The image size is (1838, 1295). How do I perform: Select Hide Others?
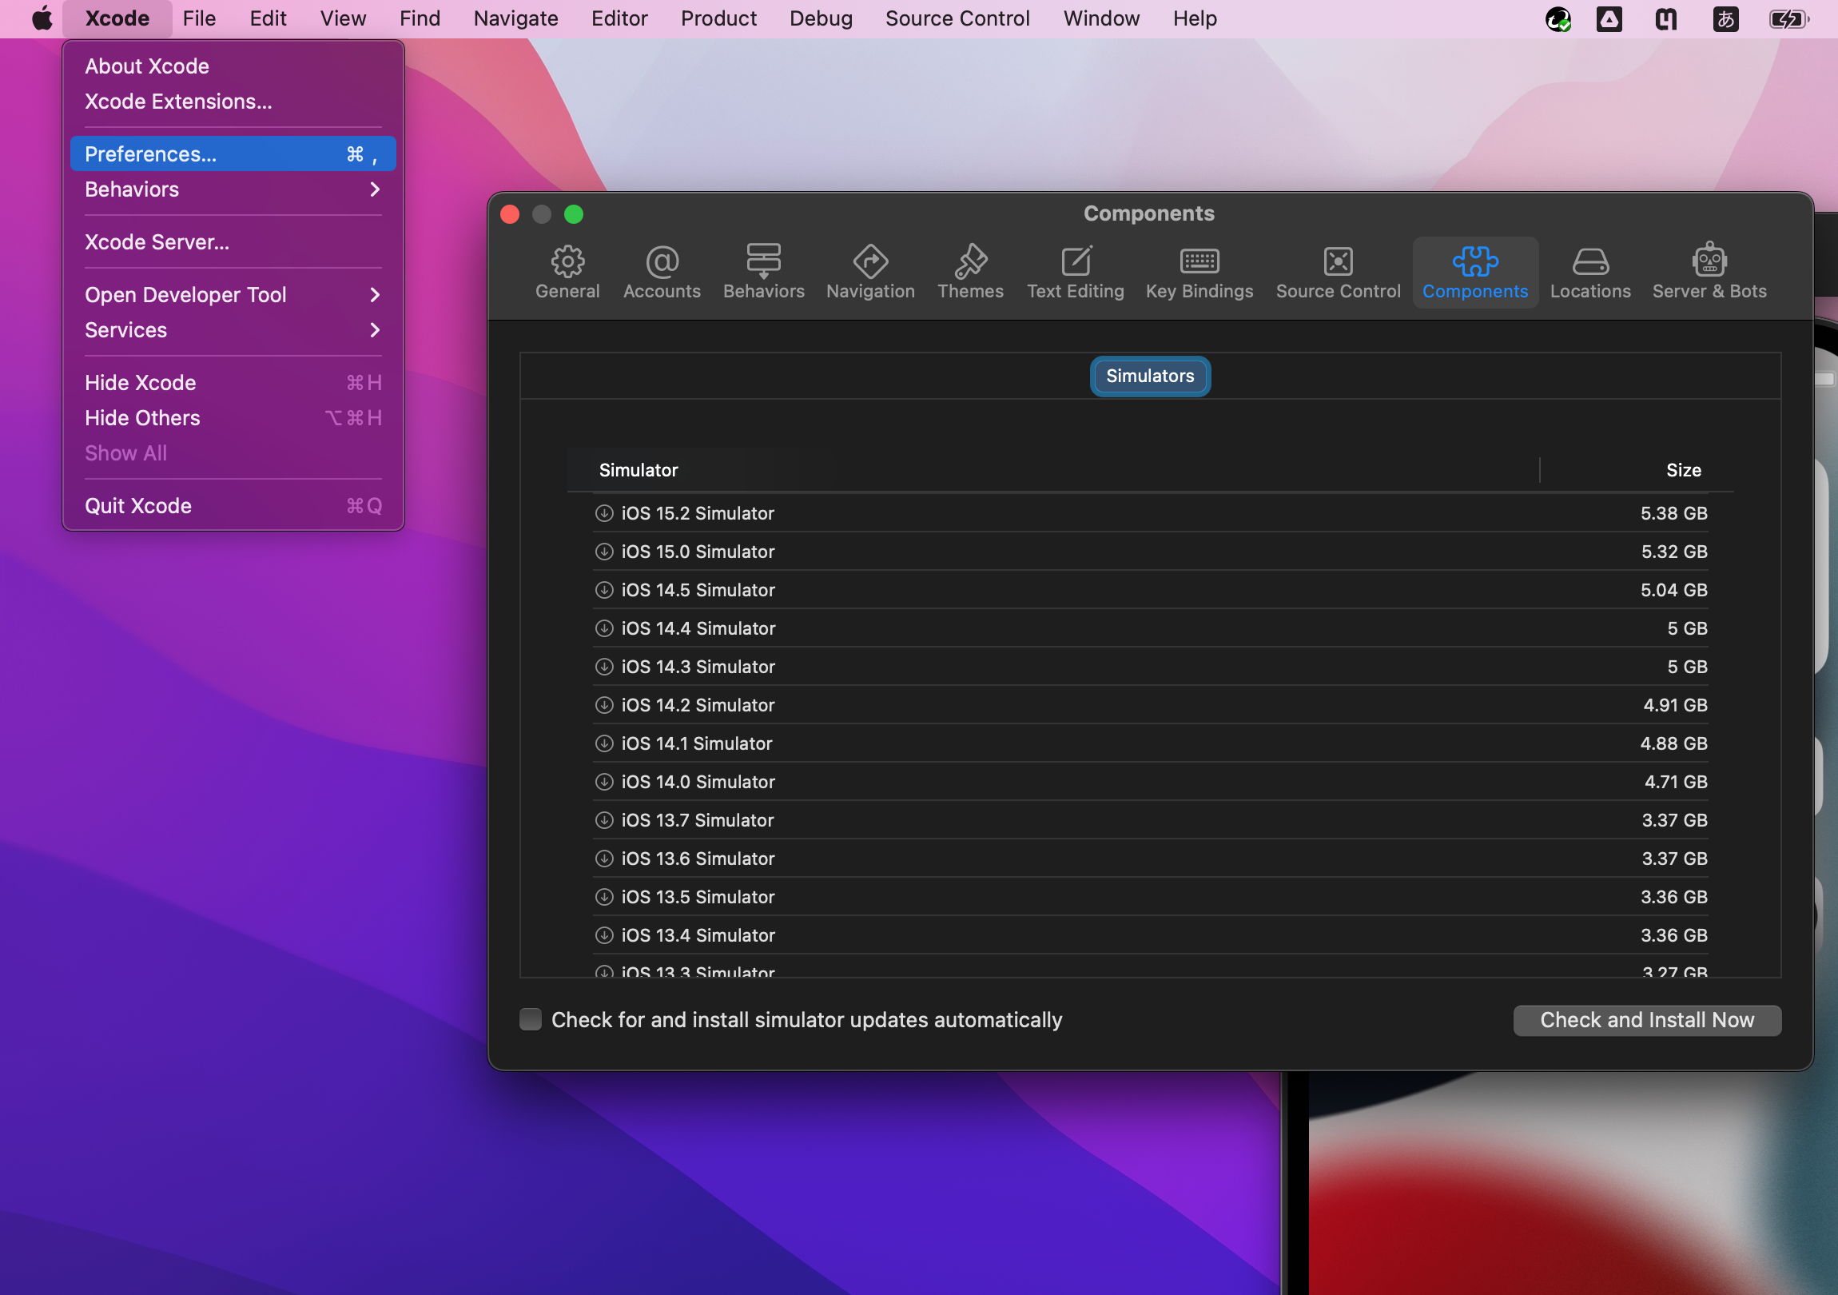coord(233,418)
